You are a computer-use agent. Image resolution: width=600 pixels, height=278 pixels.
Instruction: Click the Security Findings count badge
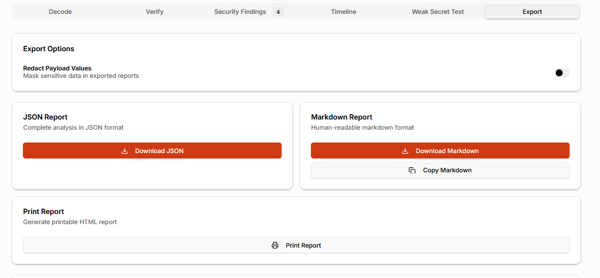point(278,12)
